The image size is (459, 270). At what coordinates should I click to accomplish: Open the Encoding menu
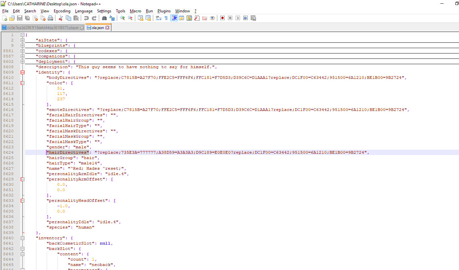(62, 11)
